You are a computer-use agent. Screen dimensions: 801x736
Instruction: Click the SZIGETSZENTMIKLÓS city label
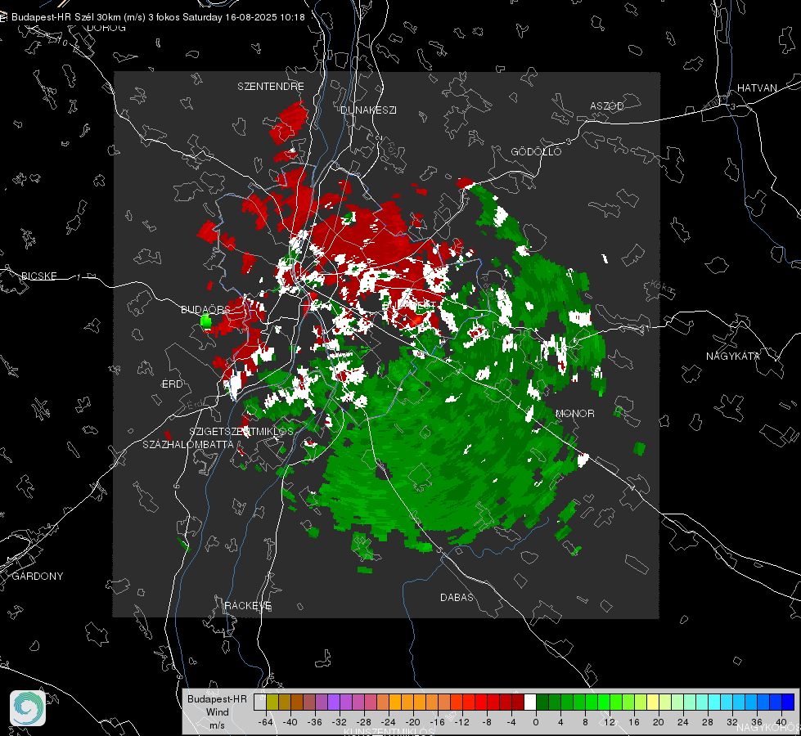point(241,431)
